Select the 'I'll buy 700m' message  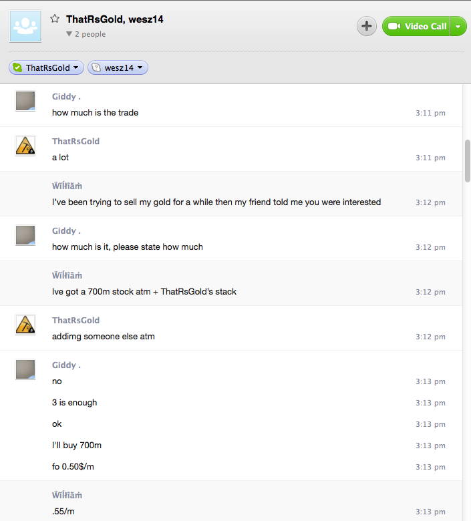point(77,446)
